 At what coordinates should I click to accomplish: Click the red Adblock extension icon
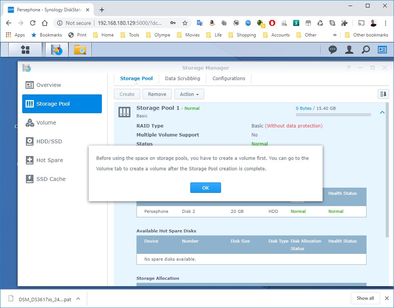tap(272, 23)
